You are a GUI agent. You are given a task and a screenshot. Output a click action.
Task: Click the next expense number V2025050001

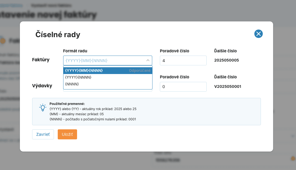(228, 87)
